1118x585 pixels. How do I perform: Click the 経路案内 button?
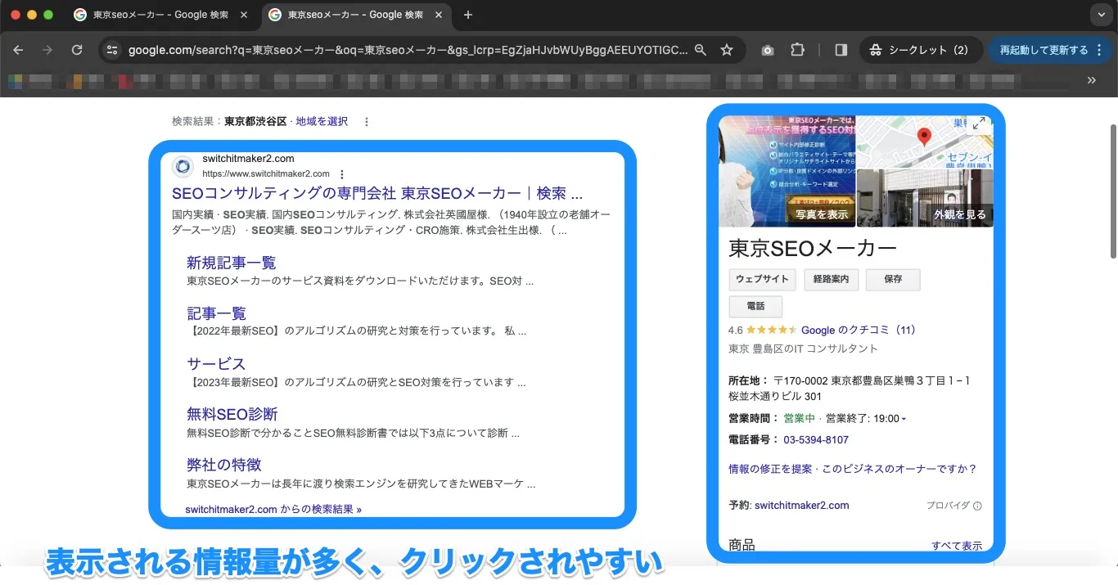pyautogui.click(x=831, y=279)
